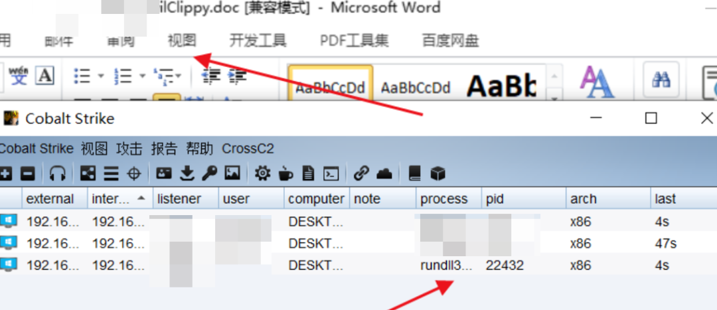Open Java signed applet coffee-cup icon

coord(285,173)
